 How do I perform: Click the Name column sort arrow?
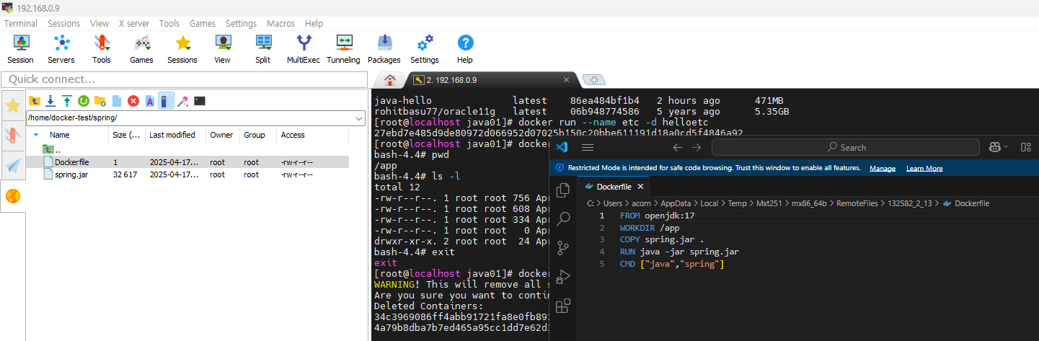36,135
